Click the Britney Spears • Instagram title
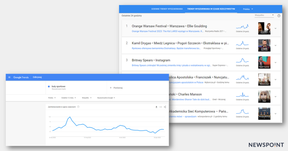 click(151, 60)
